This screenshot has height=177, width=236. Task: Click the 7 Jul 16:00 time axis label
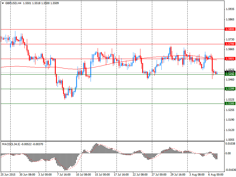pyautogui.click(x=64, y=175)
